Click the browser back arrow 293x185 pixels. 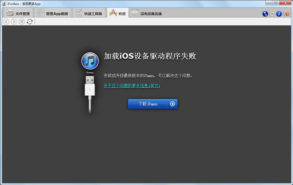[6, 21]
